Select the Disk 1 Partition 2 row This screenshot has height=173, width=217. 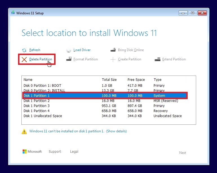coord(105,101)
